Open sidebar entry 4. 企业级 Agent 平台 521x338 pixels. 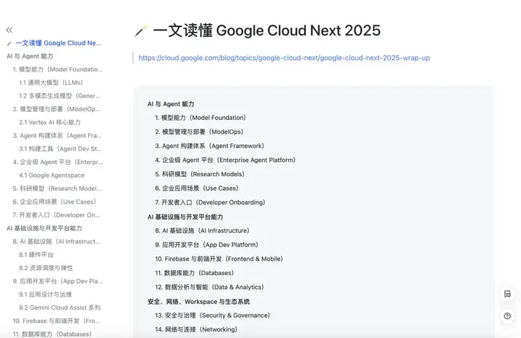[58, 162]
